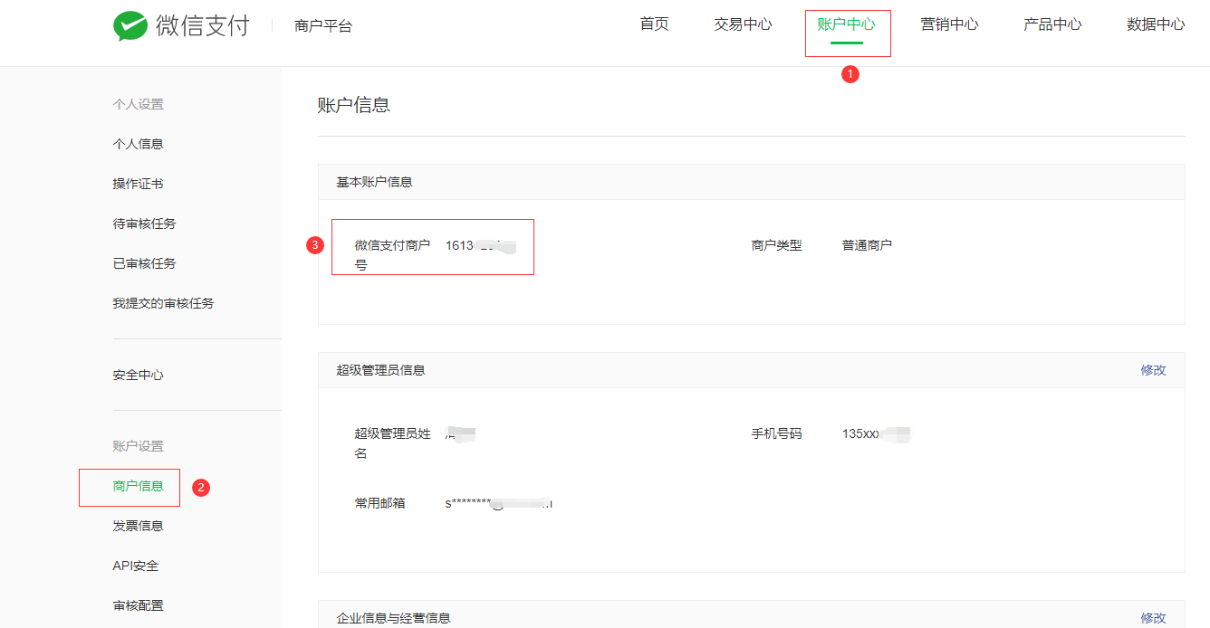Go to 待审核任务 sidebar item
Image resolution: width=1210 pixels, height=628 pixels.
tap(144, 224)
